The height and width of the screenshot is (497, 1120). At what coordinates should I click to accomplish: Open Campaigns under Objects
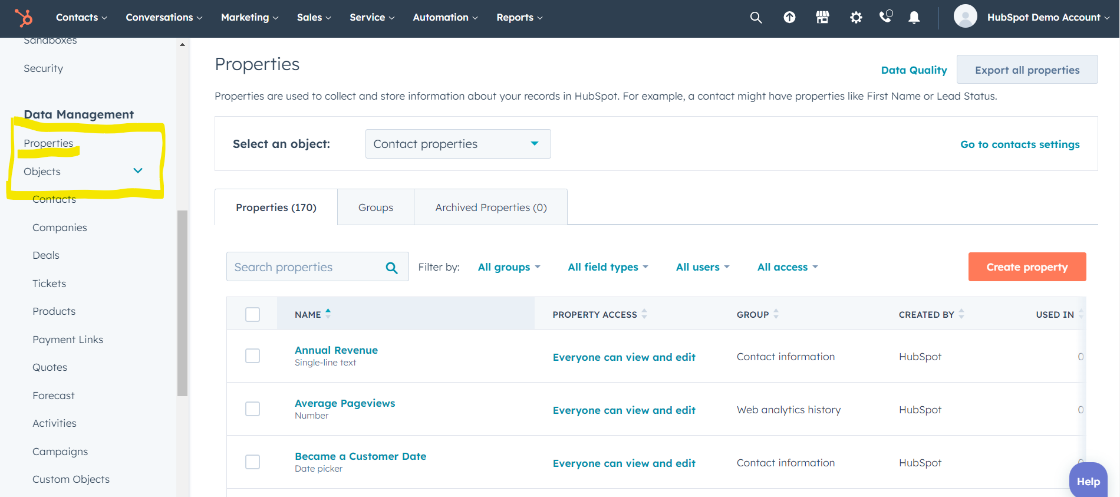(x=60, y=452)
